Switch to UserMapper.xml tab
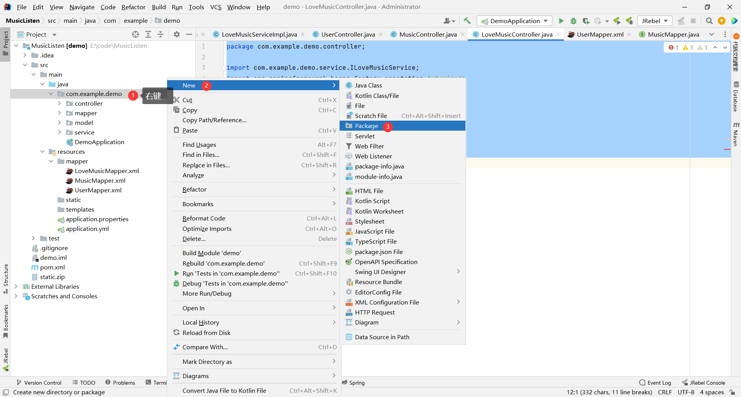This screenshot has height=397, width=741. pos(600,34)
